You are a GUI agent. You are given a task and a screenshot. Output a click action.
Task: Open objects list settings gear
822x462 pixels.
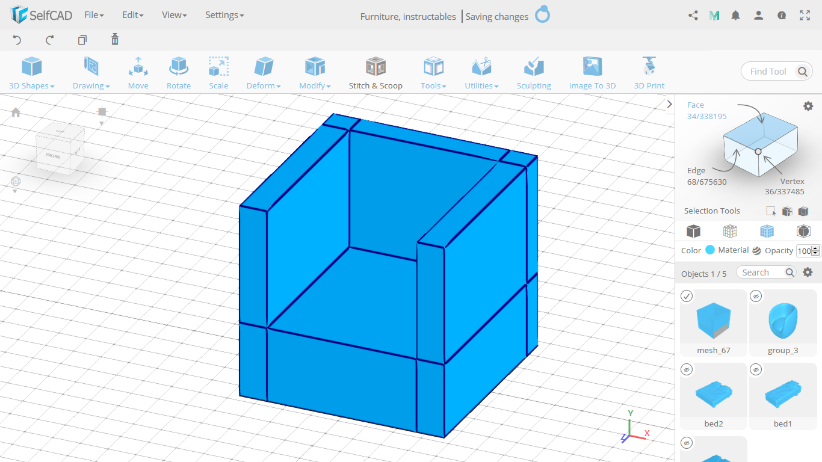[x=808, y=273]
